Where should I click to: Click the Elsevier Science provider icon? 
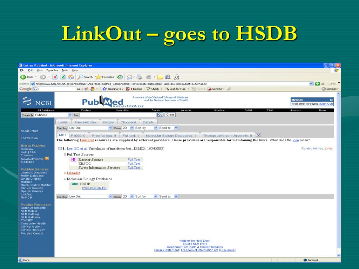coord(74,160)
